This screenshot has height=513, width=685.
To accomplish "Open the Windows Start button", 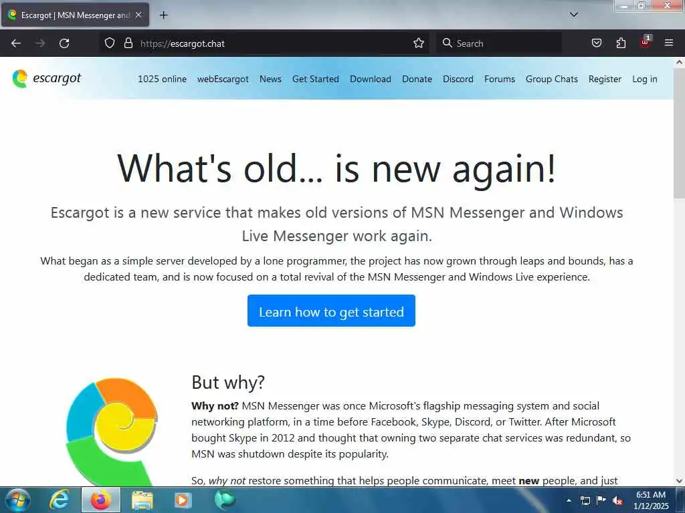I will (x=18, y=500).
